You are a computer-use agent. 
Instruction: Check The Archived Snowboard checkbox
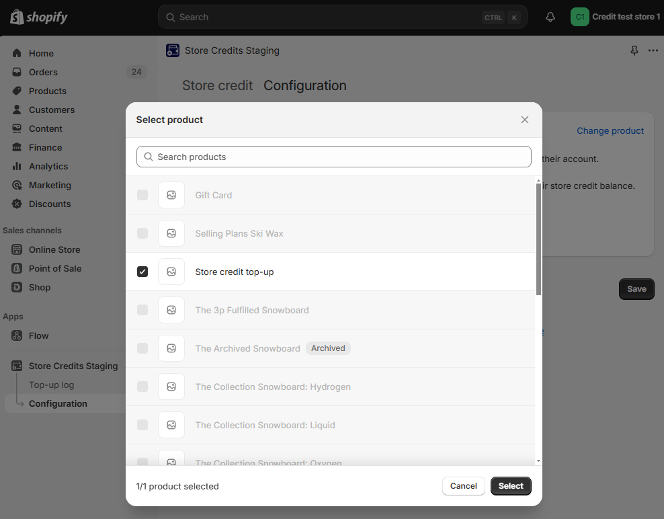(142, 348)
